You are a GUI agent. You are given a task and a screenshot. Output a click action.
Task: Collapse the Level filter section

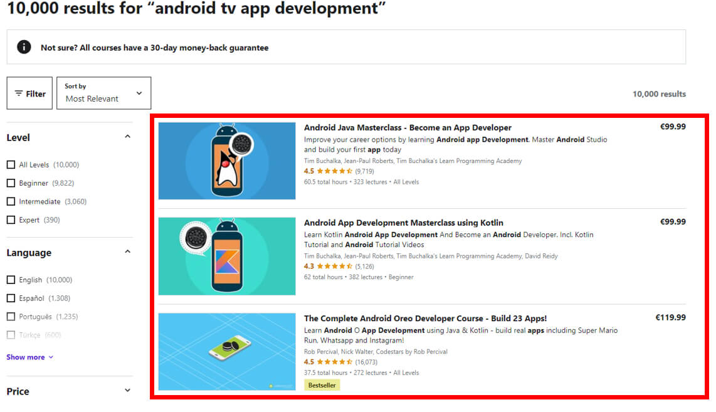pyautogui.click(x=127, y=137)
